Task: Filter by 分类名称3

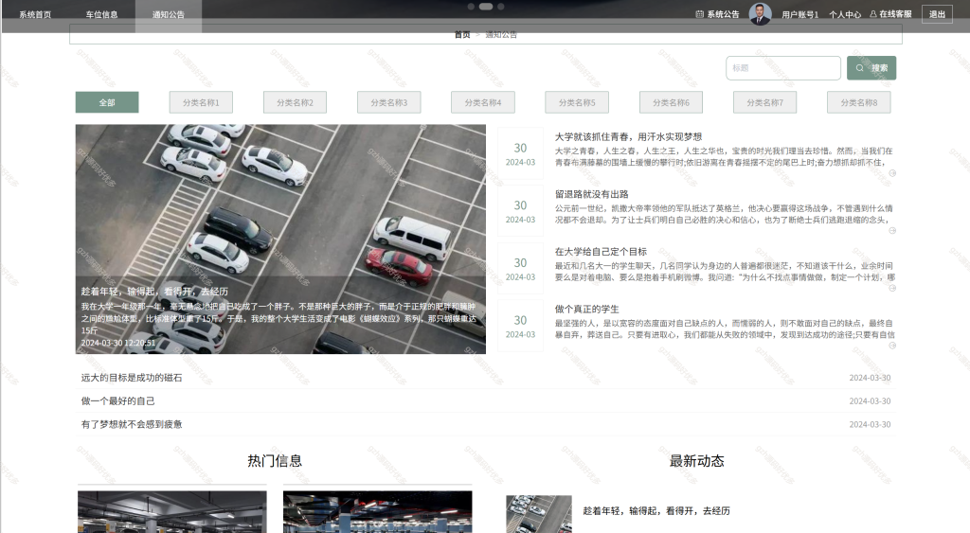Action: click(x=389, y=102)
